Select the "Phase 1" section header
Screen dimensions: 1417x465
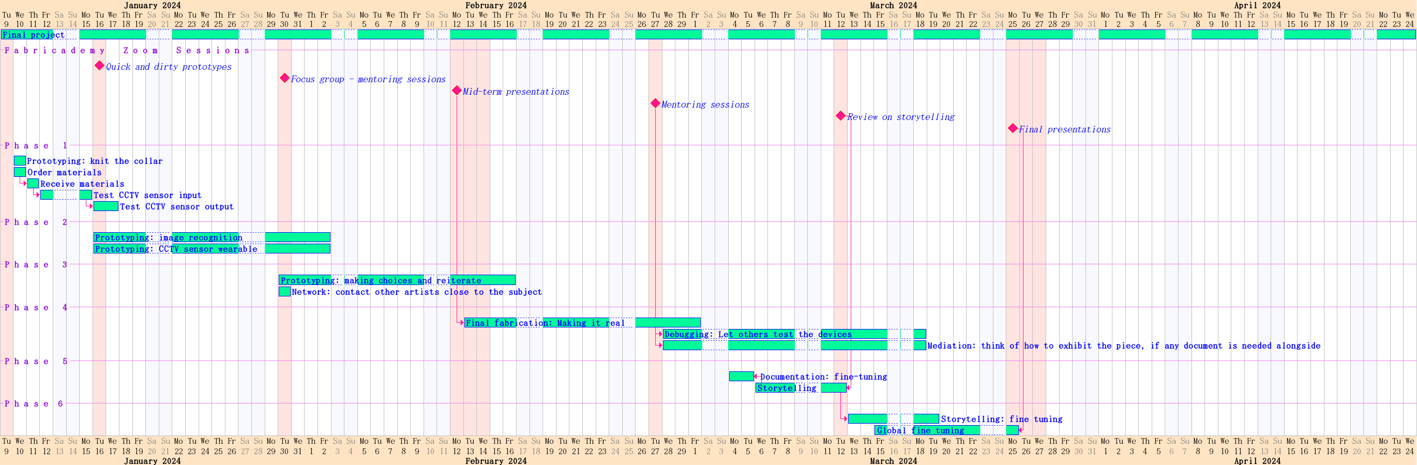pos(36,146)
